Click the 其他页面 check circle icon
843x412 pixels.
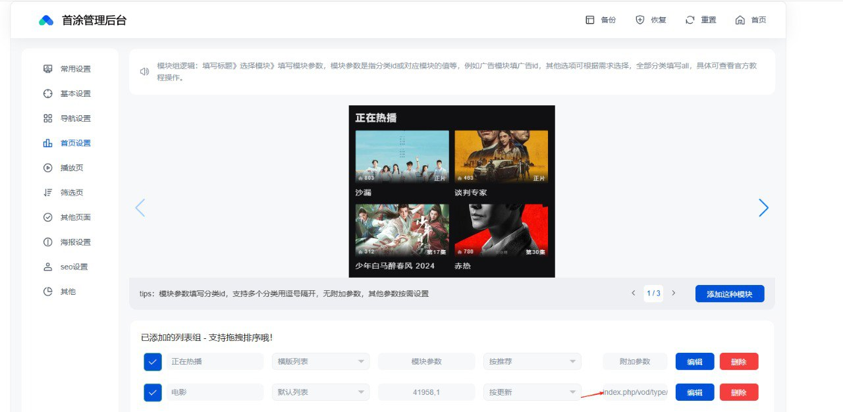point(47,217)
